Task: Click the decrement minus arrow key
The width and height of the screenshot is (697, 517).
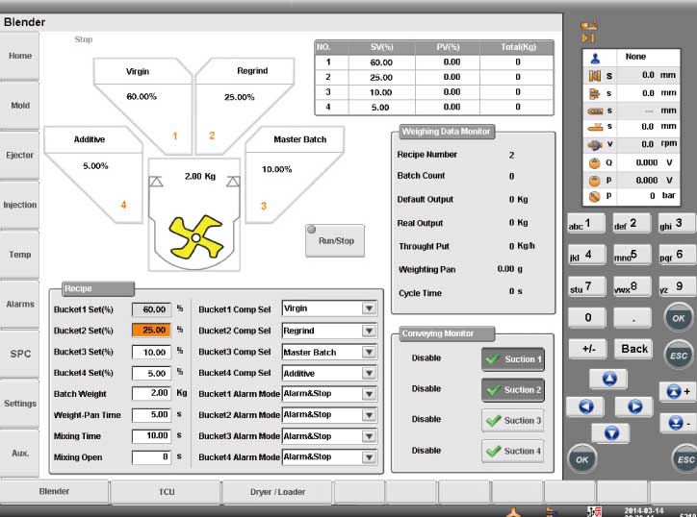Action: point(677,423)
